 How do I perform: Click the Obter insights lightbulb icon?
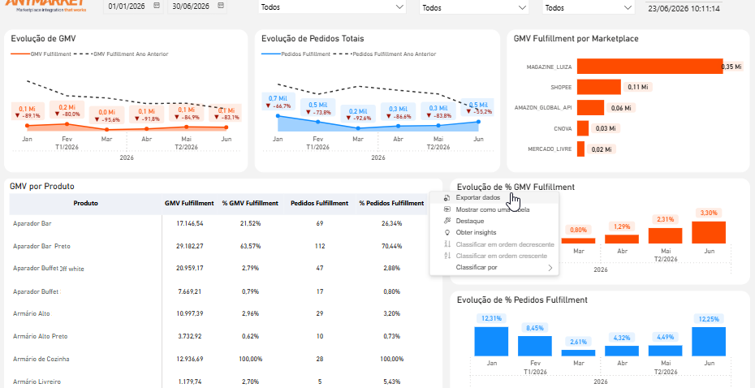447,232
